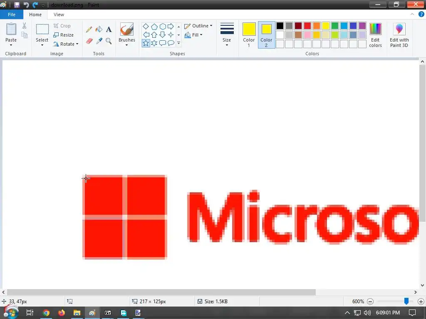The image size is (426, 319).
Task: Open Paint Help question mark icon
Action: (421, 15)
